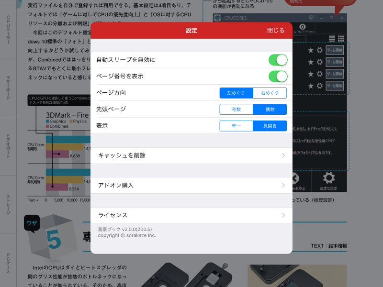Image resolution: width=383 pixels, height=287 pixels.
Task: Open 高度な設定 via the large gear icon
Action: click(x=329, y=177)
